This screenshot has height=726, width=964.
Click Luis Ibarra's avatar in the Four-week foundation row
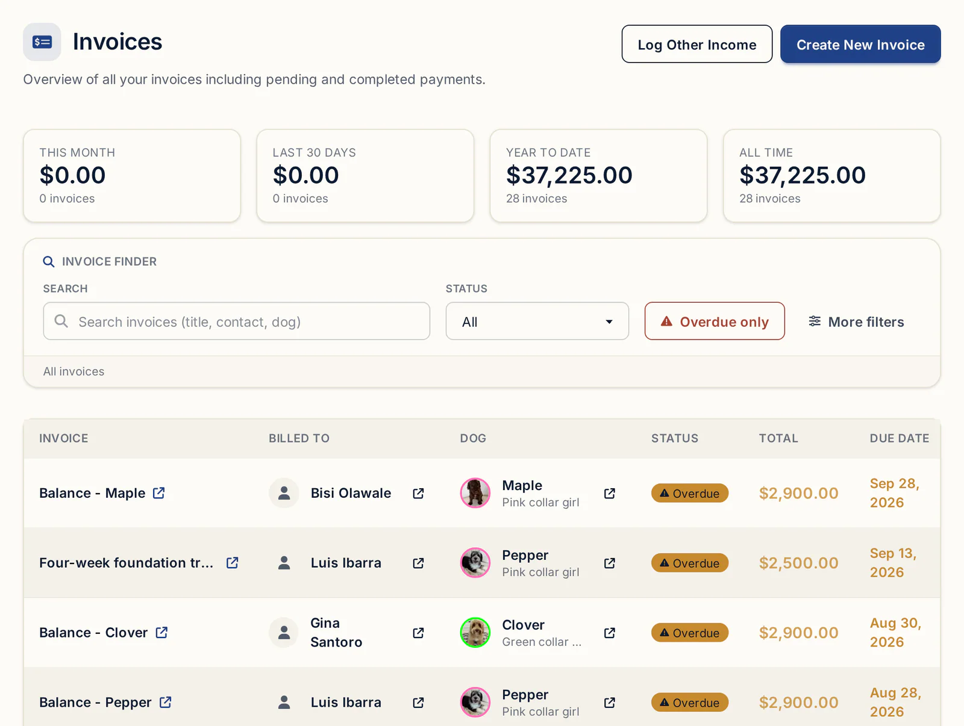coord(284,563)
